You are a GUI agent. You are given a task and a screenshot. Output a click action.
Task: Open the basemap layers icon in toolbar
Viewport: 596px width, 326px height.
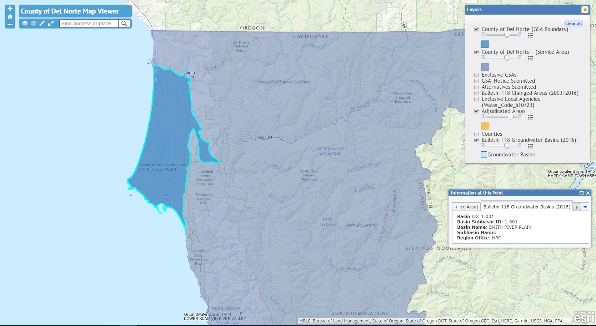[34, 24]
